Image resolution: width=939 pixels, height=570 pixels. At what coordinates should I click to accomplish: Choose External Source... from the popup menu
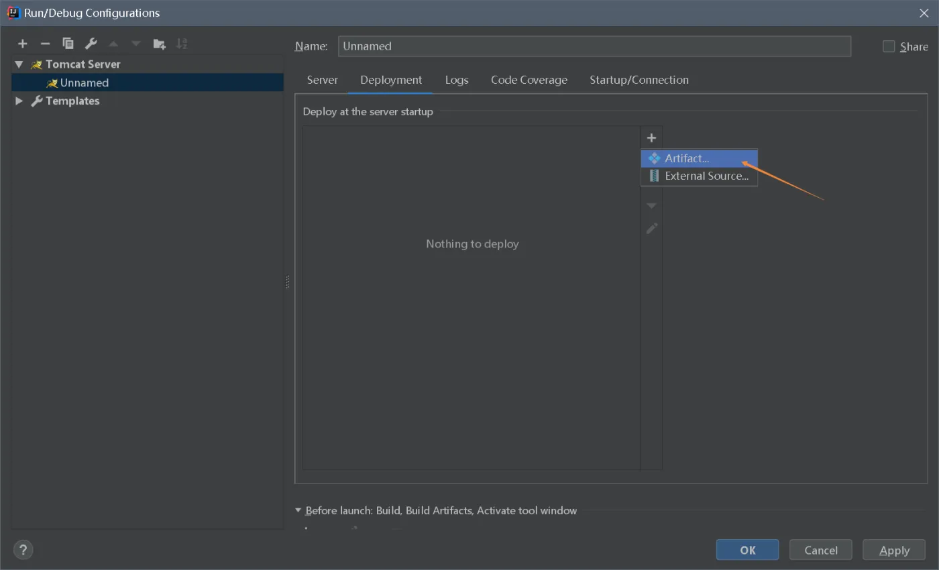tap(699, 176)
